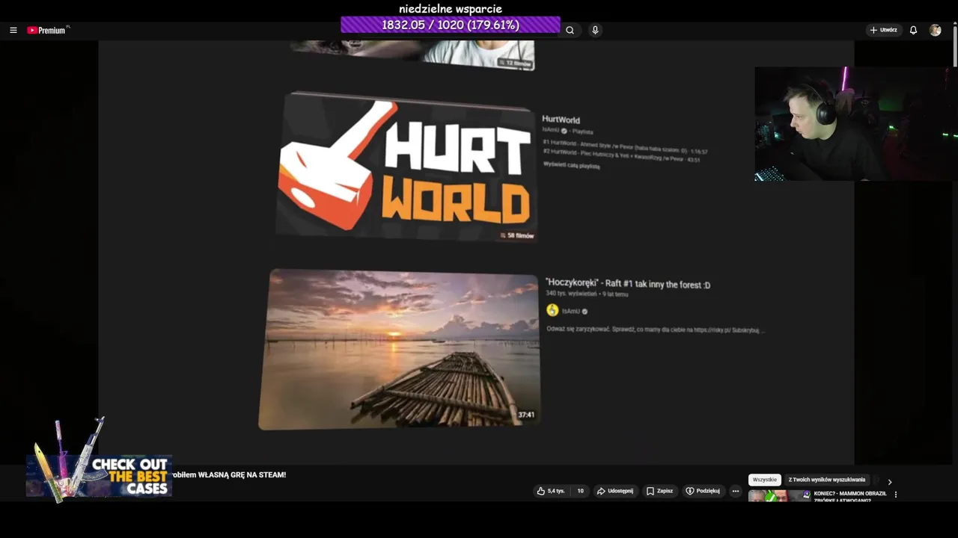Open the KONIEC? MAMMON suggested video thumbnail

pyautogui.click(x=779, y=495)
